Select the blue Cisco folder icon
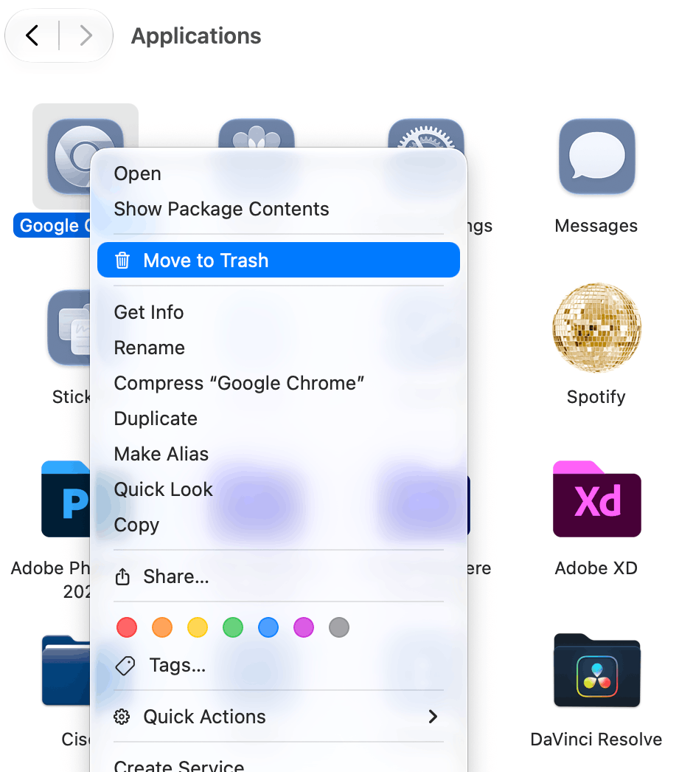The image size is (693, 772). [66, 670]
